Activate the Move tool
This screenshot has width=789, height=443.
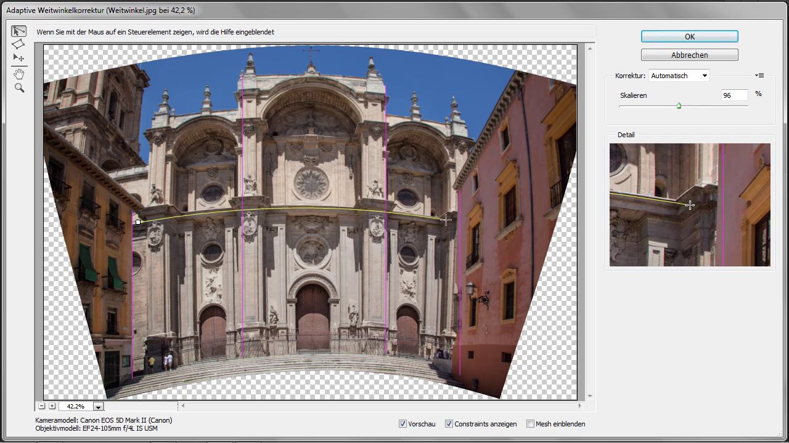coord(18,58)
